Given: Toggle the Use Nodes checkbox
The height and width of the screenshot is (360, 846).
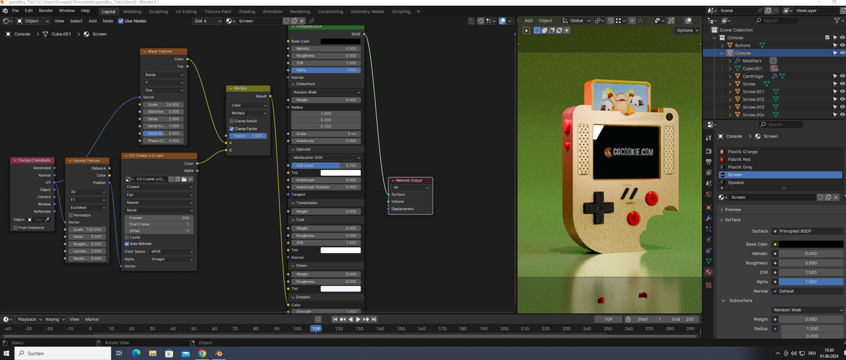Looking at the screenshot, I should coord(121,21).
